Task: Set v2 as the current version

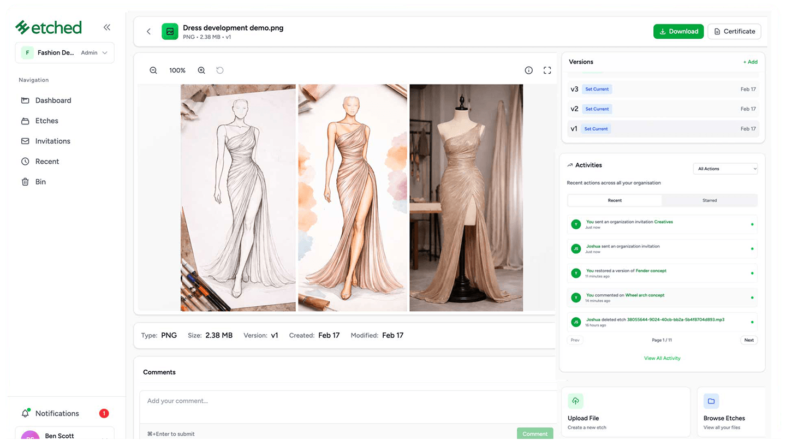Action: pos(597,109)
